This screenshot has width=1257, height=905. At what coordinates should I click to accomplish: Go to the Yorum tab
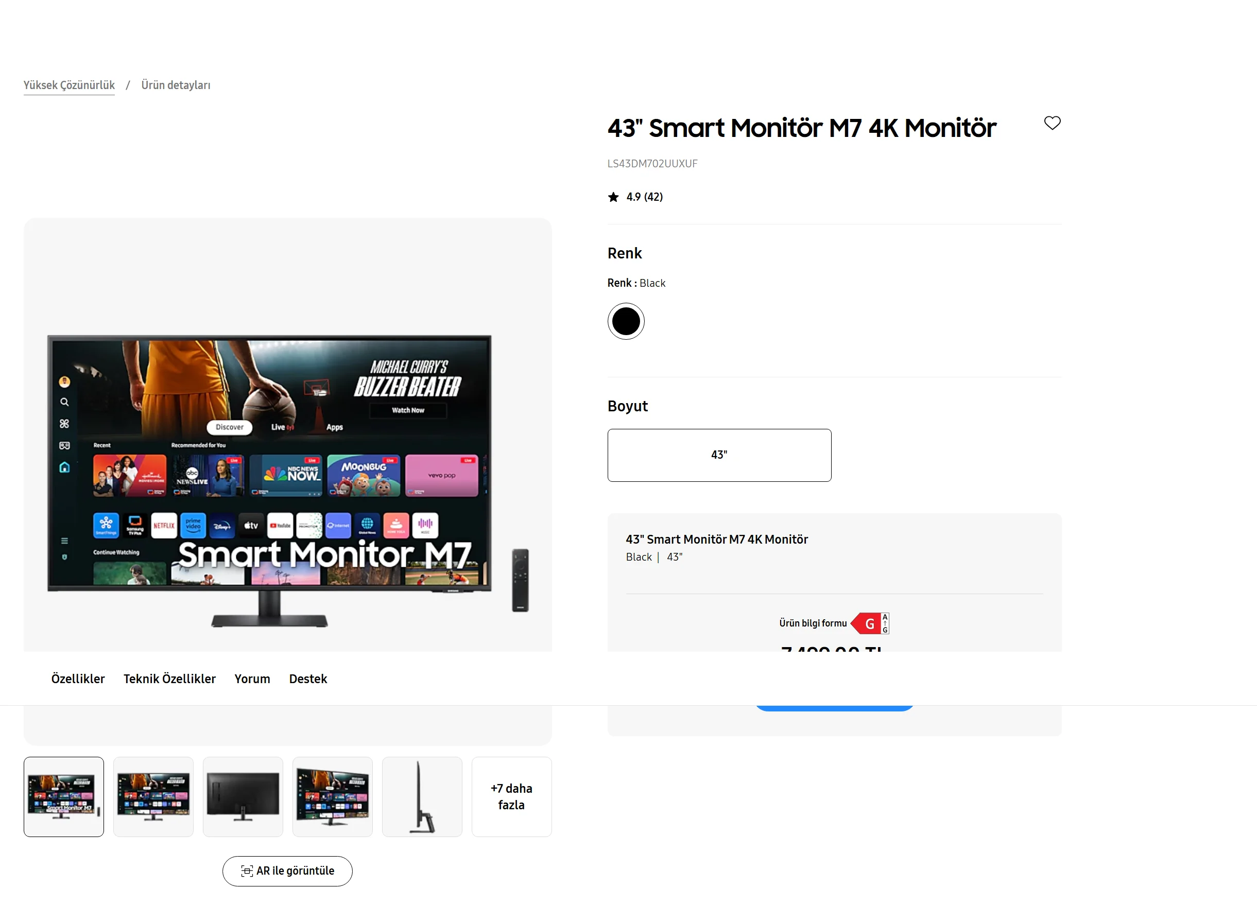252,679
